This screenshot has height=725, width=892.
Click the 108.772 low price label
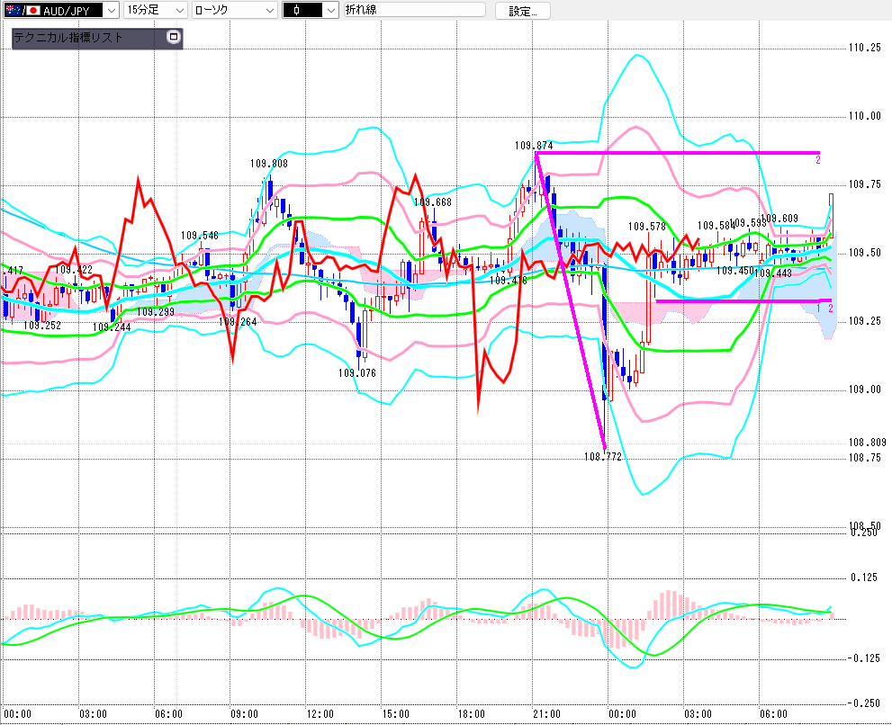[x=603, y=457]
